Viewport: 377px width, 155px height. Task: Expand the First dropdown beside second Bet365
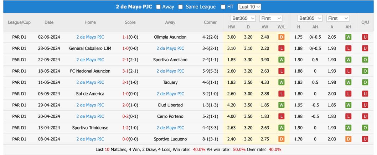(338, 18)
